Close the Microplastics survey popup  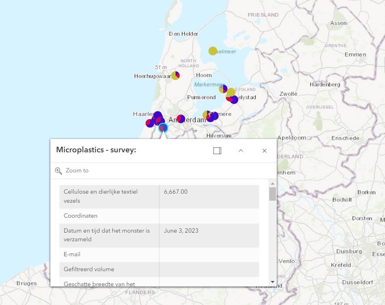point(265,151)
